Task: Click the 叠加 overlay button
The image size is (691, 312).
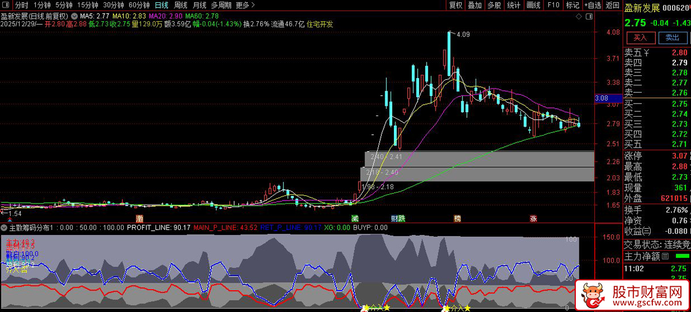Action: (x=474, y=5)
